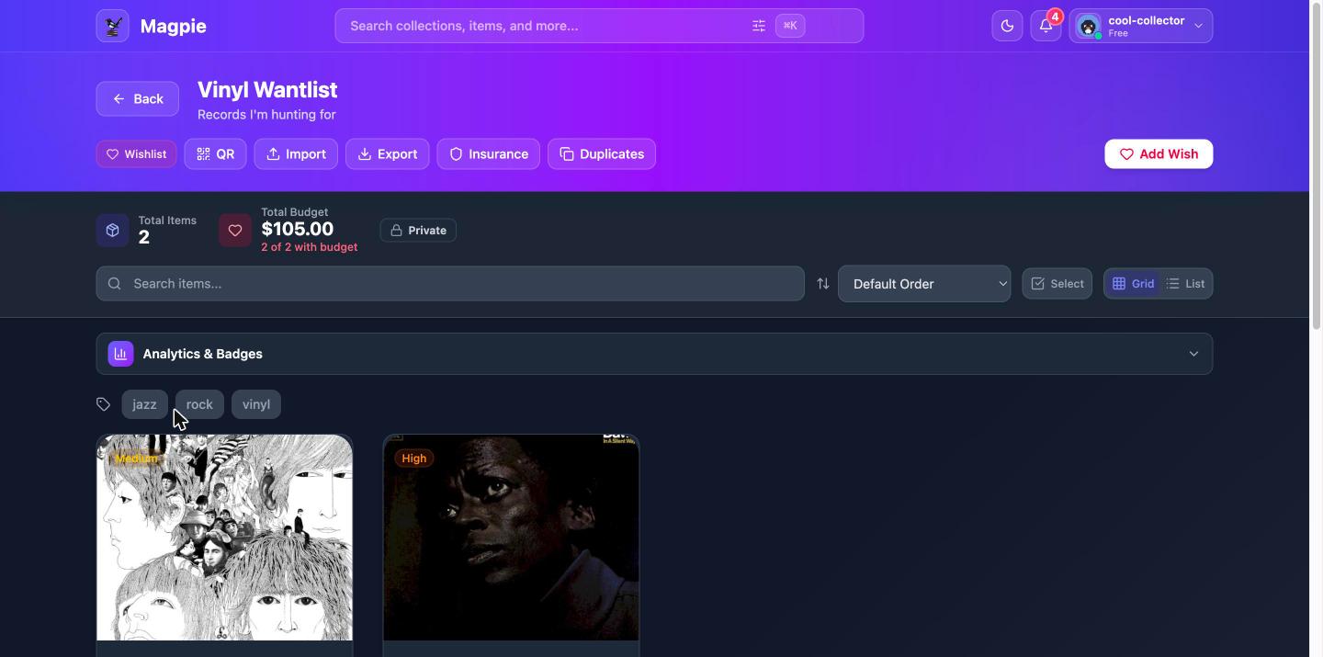Open the QR code option
The image size is (1323, 657).
click(x=216, y=154)
